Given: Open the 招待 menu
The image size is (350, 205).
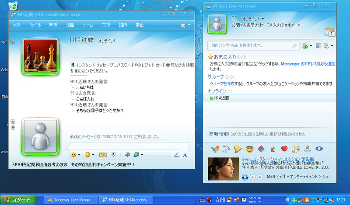Looking at the screenshot, I should [123, 25].
